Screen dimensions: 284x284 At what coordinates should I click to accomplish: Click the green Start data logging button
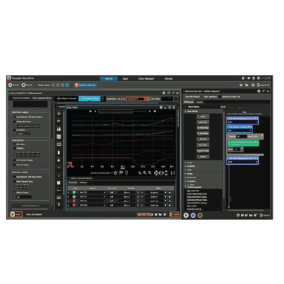coord(13,214)
